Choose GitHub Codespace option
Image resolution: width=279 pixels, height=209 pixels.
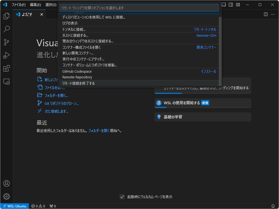click(140, 71)
